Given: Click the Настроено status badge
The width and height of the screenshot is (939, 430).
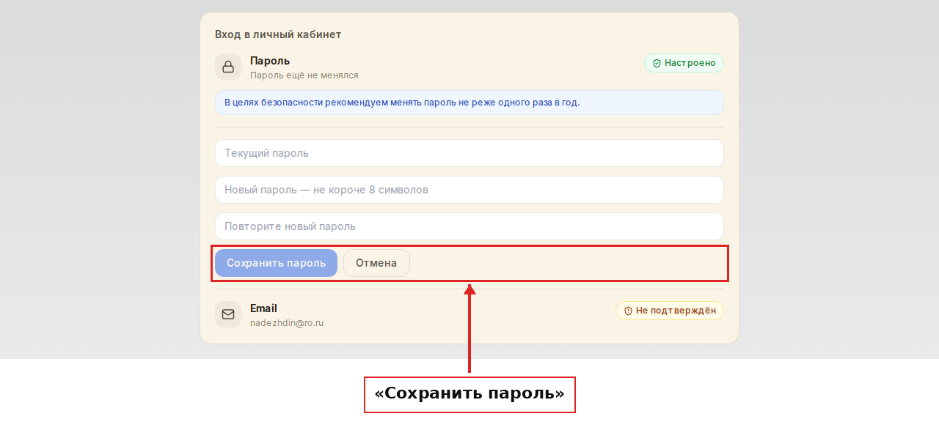Looking at the screenshot, I should click(684, 63).
